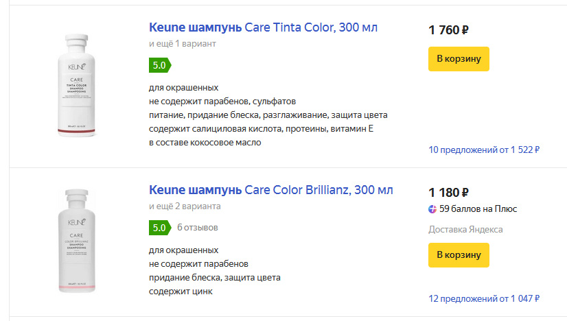Viewport: 567px width, 321px height.
Task: Click the 59 баллов на Плюс text
Action: tap(478, 209)
